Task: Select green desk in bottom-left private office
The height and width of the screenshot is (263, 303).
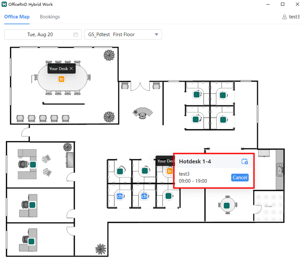Action: click(31, 242)
